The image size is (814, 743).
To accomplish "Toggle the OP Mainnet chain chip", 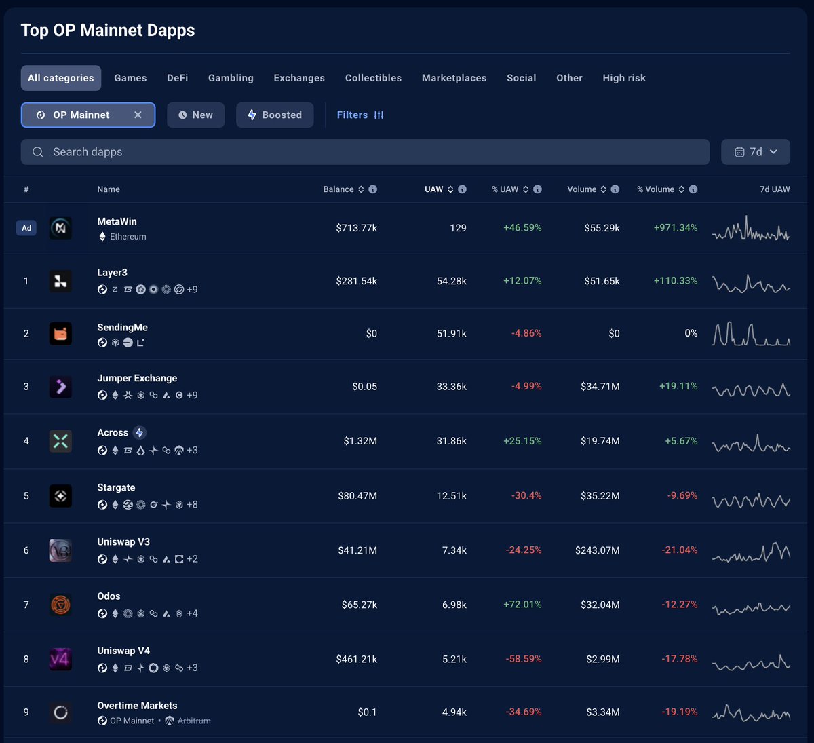I will coord(88,115).
